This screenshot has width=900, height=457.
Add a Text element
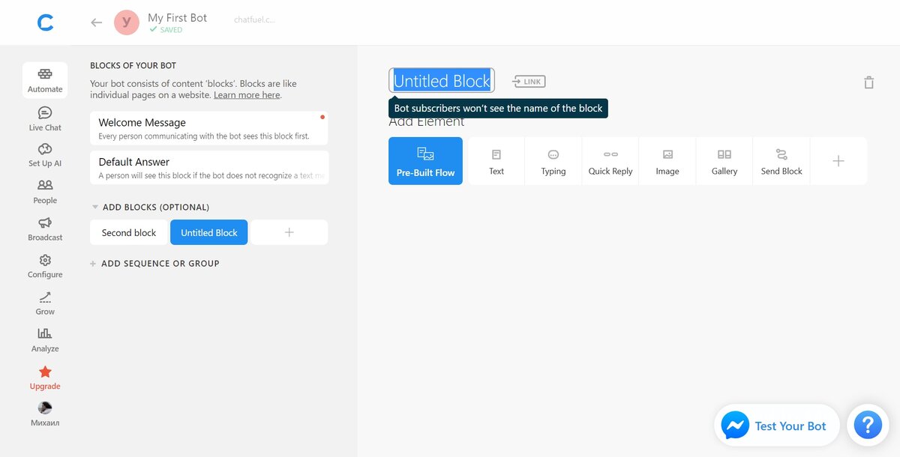click(x=496, y=161)
